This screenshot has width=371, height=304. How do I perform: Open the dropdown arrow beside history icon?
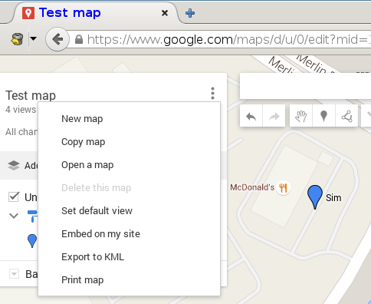[x=33, y=39]
